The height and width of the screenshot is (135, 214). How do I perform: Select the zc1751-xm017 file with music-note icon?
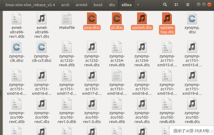(92, 82)
